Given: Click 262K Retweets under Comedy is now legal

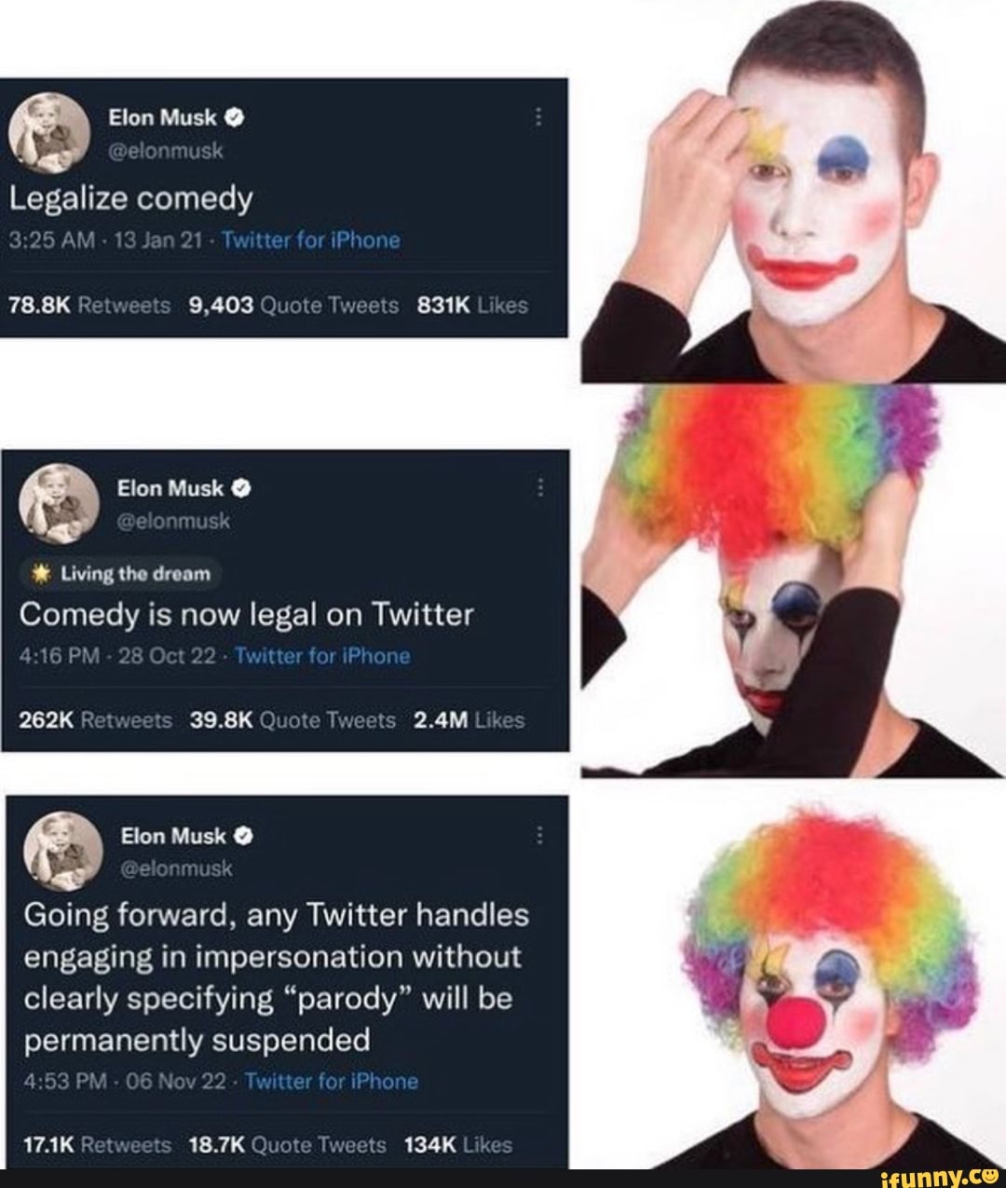Looking at the screenshot, I should (x=95, y=719).
